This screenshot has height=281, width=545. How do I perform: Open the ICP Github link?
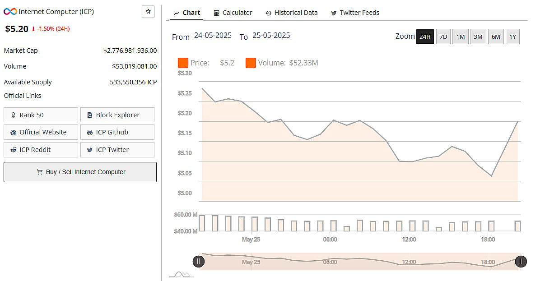point(117,132)
